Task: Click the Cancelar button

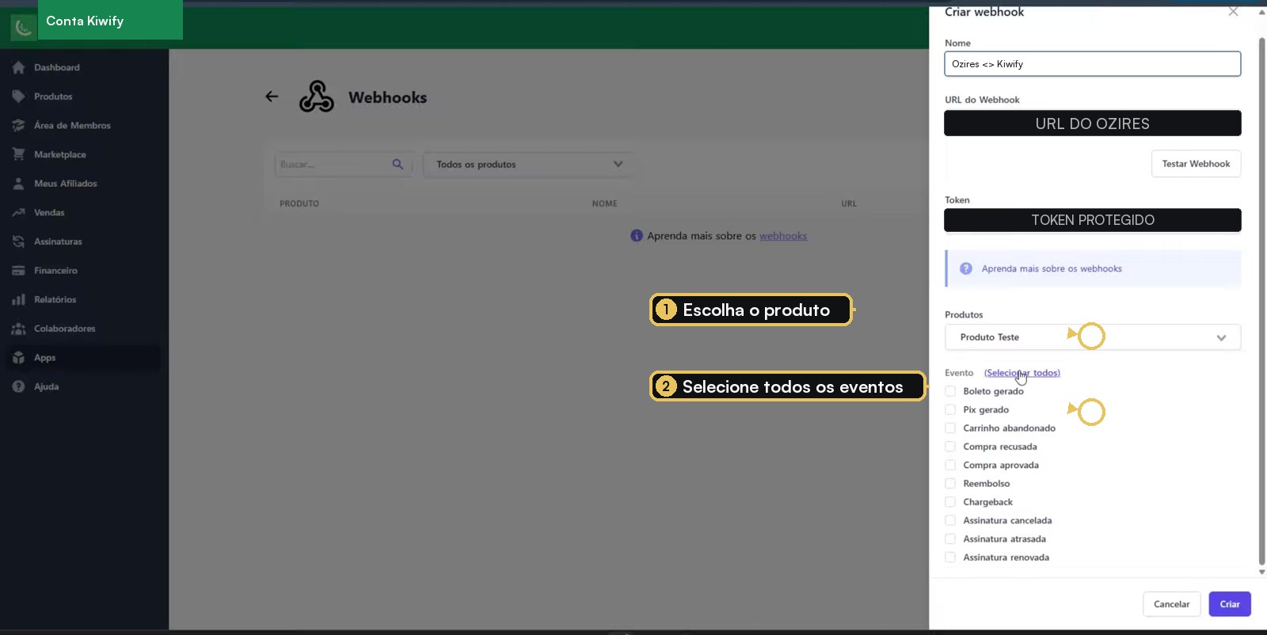Action: point(1171,604)
